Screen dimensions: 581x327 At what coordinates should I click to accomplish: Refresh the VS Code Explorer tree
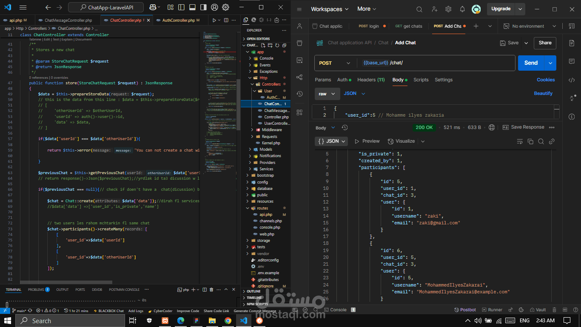(x=277, y=45)
